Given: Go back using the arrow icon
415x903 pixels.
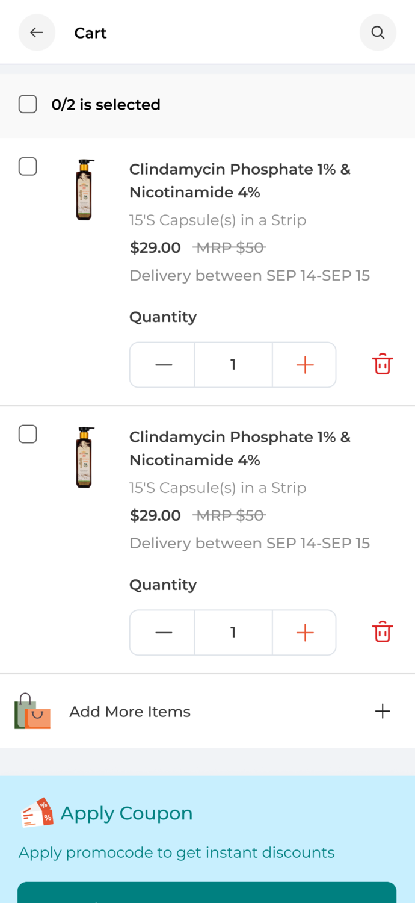Looking at the screenshot, I should pos(37,33).
